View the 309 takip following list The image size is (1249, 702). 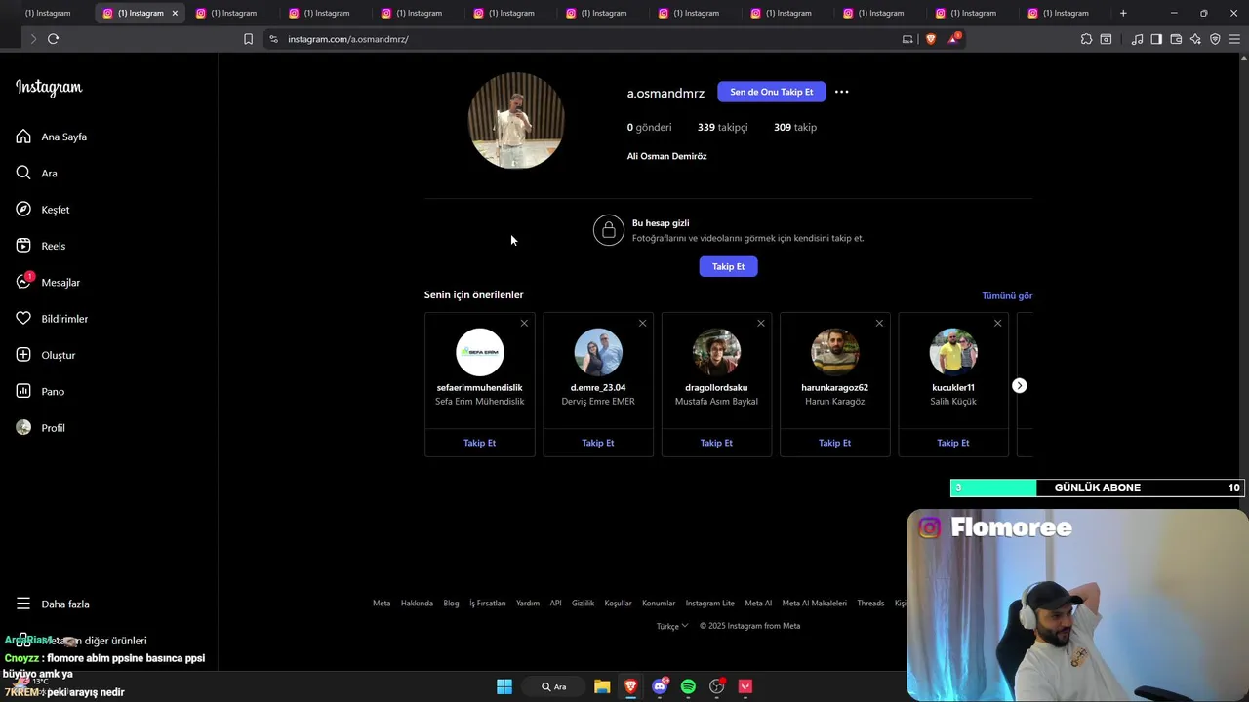(x=795, y=127)
